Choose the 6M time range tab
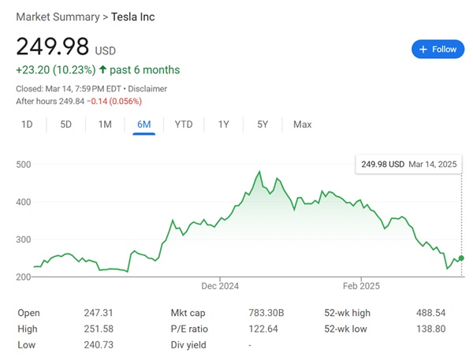 [144, 125]
